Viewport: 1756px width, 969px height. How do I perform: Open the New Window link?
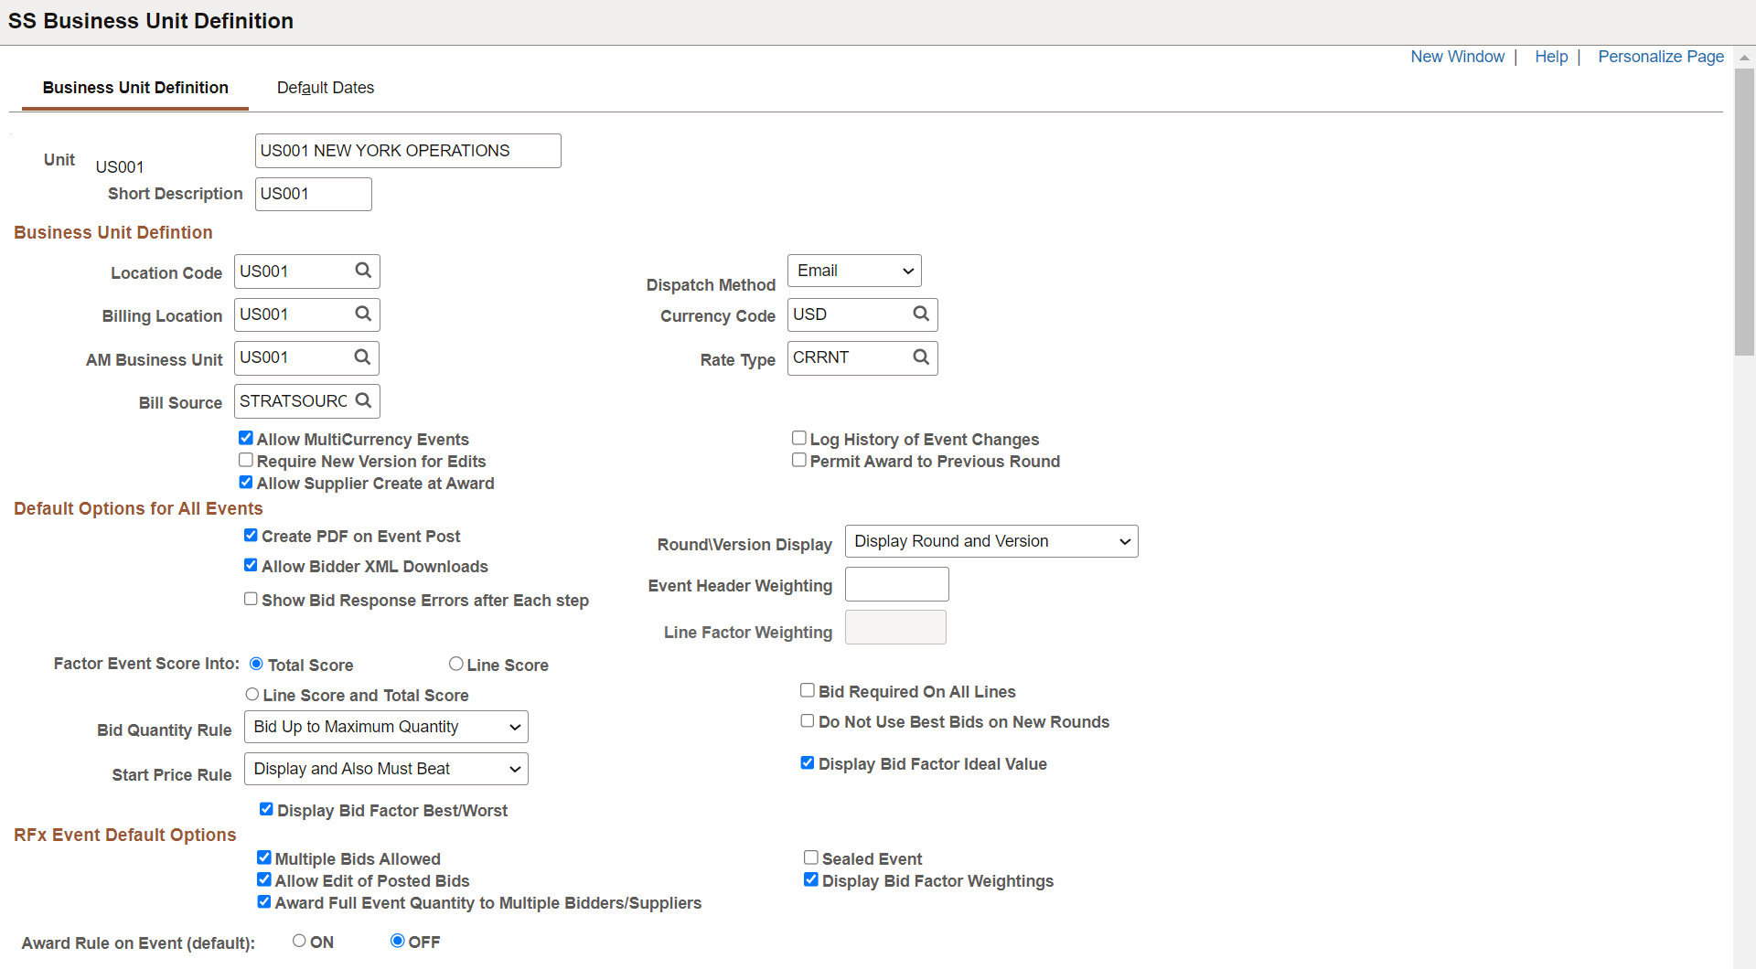coord(1457,57)
